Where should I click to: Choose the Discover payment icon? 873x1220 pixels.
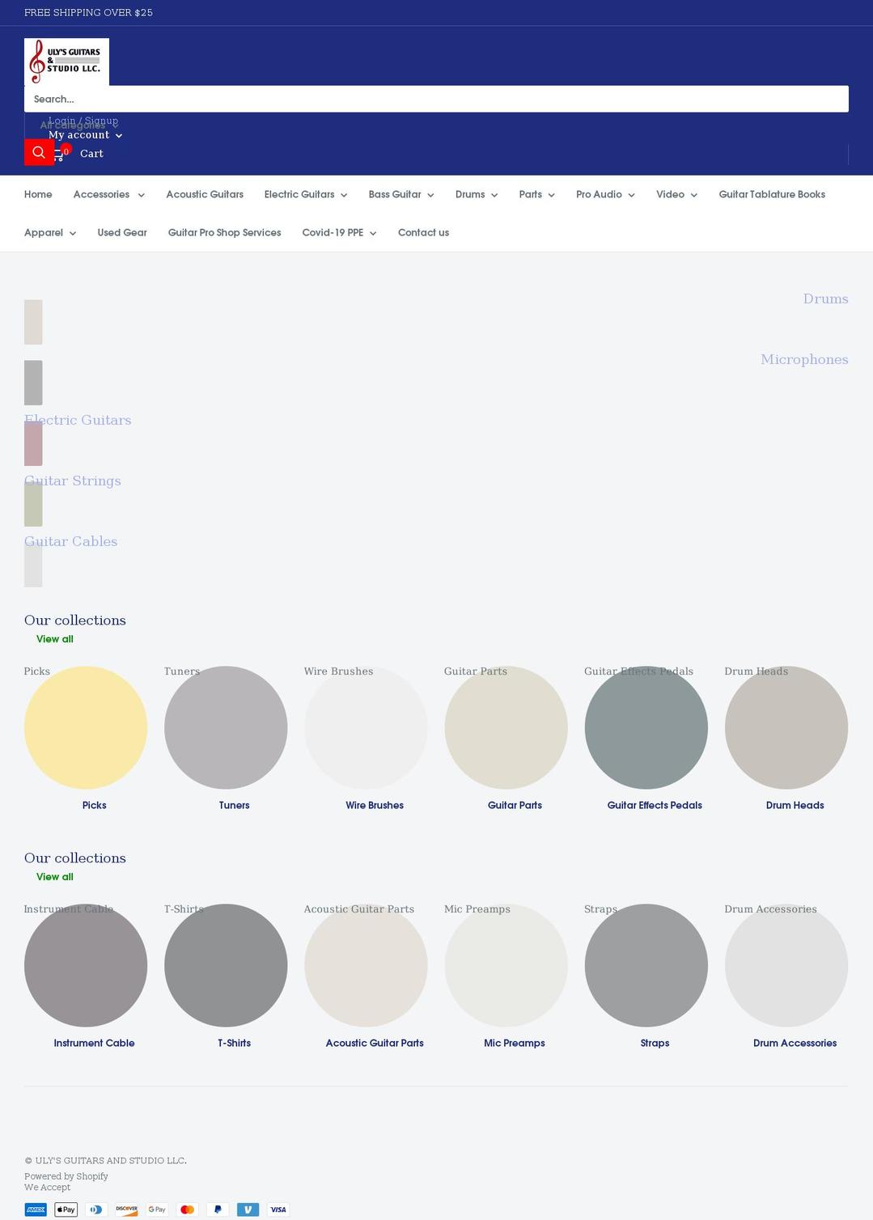(x=126, y=1209)
